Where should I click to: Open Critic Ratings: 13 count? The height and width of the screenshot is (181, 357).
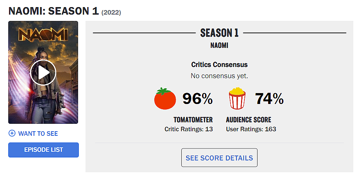(x=188, y=129)
